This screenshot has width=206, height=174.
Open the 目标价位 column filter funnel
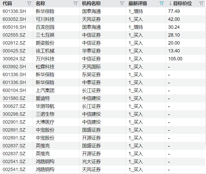(x=201, y=4)
